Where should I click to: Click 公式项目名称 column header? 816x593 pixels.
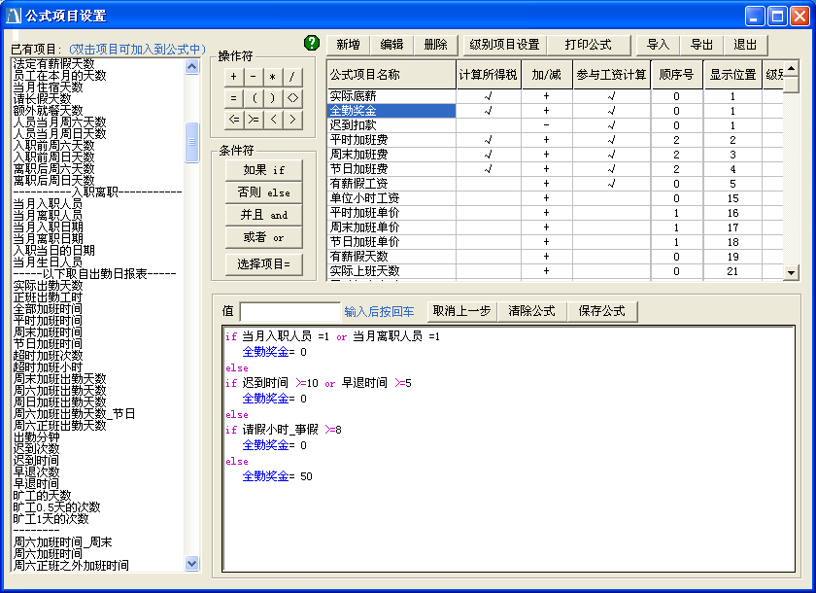[x=391, y=75]
